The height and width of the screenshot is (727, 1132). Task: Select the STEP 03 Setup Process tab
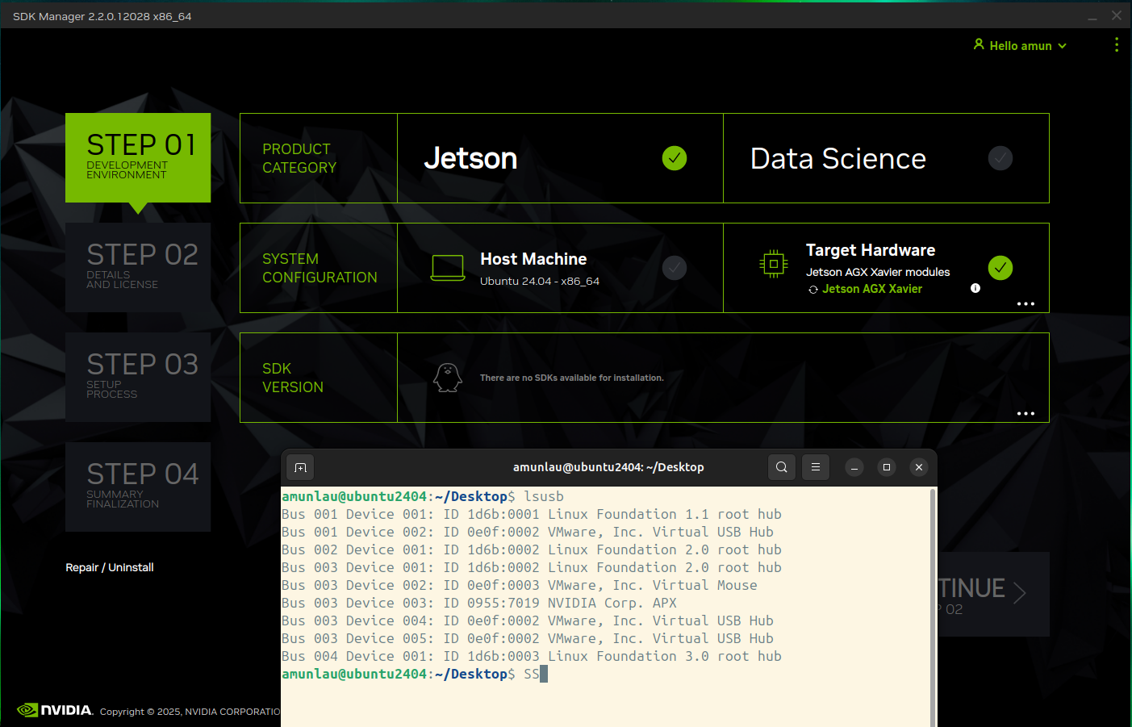[138, 377]
